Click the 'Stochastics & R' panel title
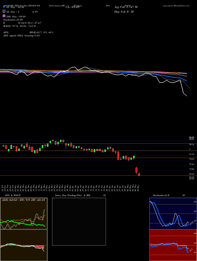Viewport: 197px width, 261px height. pyautogui.click(x=161, y=195)
